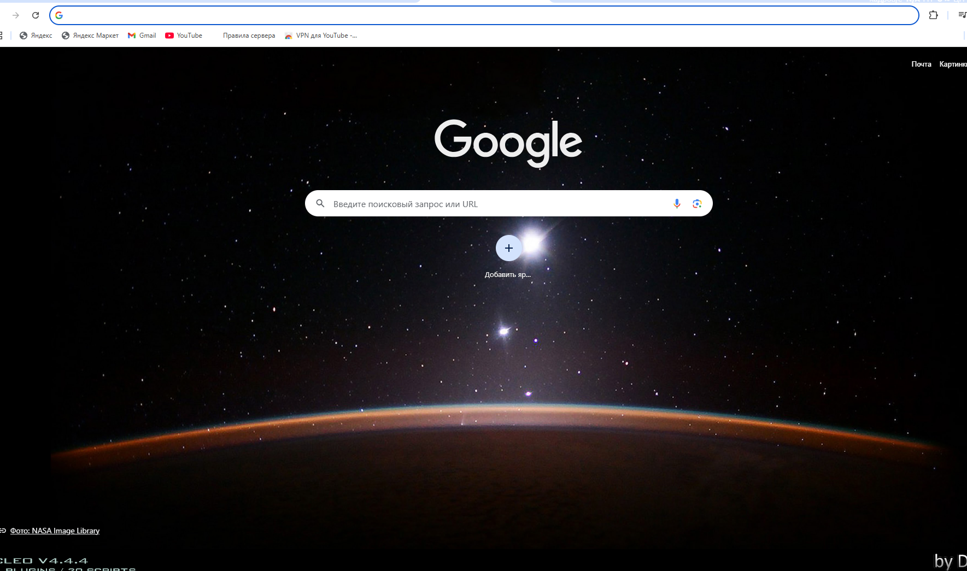The height and width of the screenshot is (571, 967).
Task: Click the Картинки link
Action: pos(952,64)
